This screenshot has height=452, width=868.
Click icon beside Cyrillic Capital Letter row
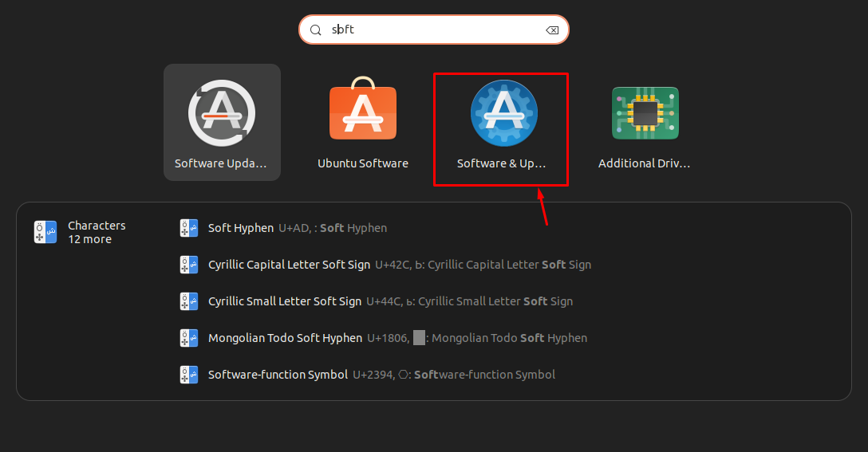coord(189,265)
